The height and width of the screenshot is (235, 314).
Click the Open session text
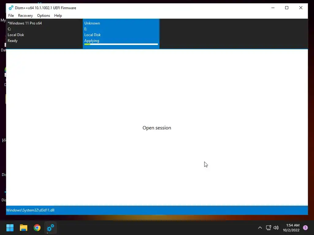(x=157, y=128)
